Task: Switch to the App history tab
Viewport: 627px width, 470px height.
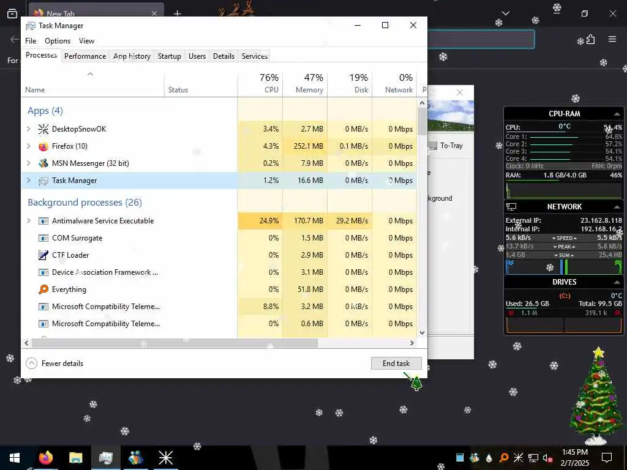Action: coord(132,56)
